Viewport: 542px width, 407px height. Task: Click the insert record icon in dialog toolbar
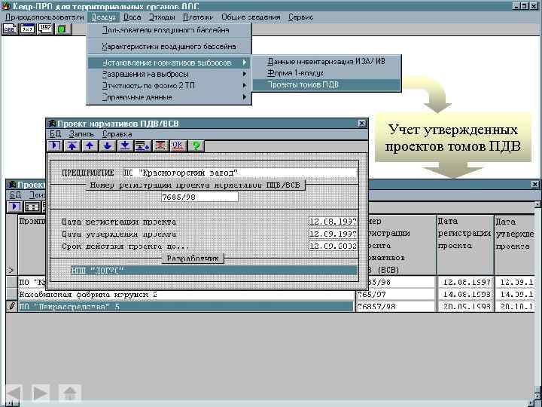pos(142,145)
